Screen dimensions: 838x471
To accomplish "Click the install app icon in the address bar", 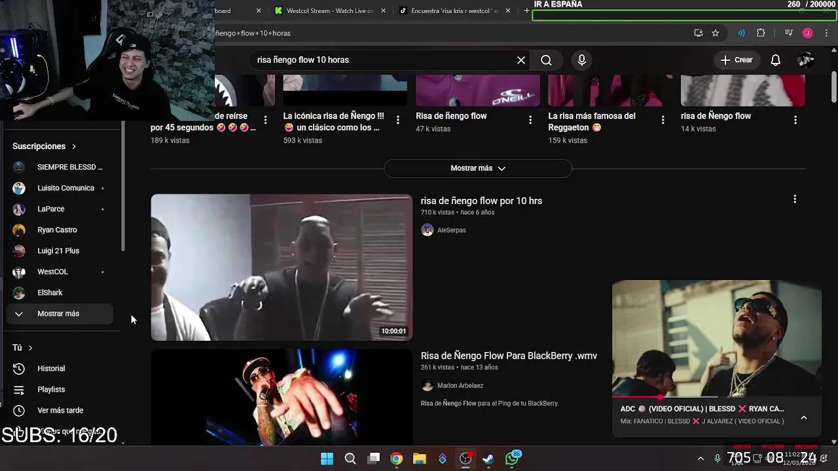I will click(x=699, y=33).
